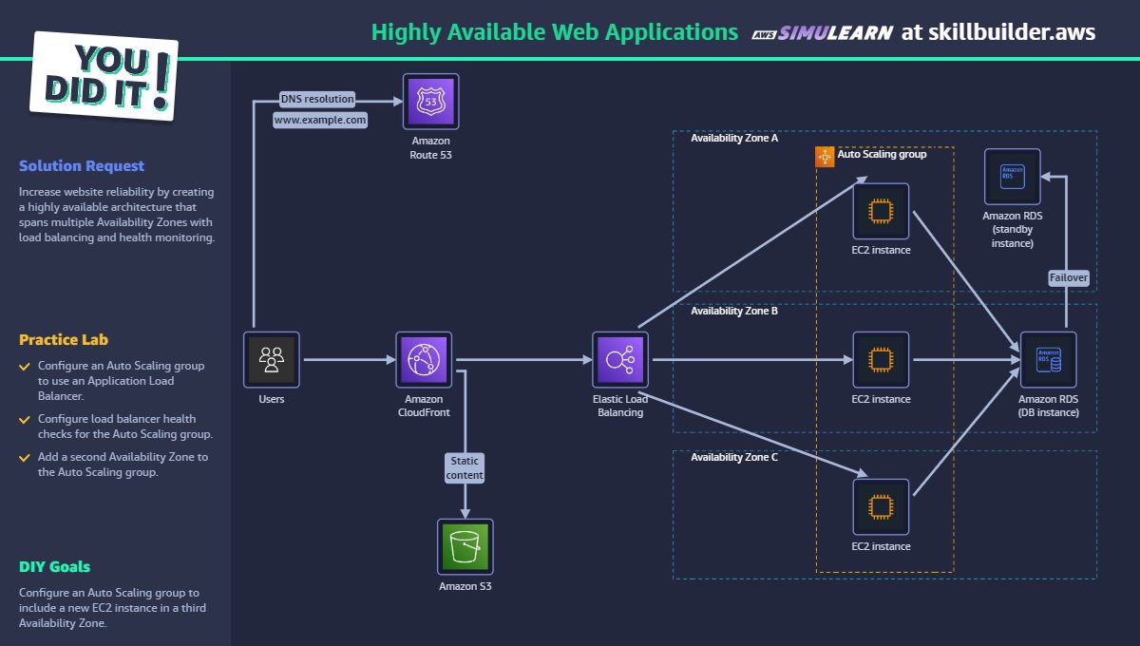Select EC2 instance icon in Availability Zone C
Viewport: 1140px width, 646px height.
coord(881,506)
